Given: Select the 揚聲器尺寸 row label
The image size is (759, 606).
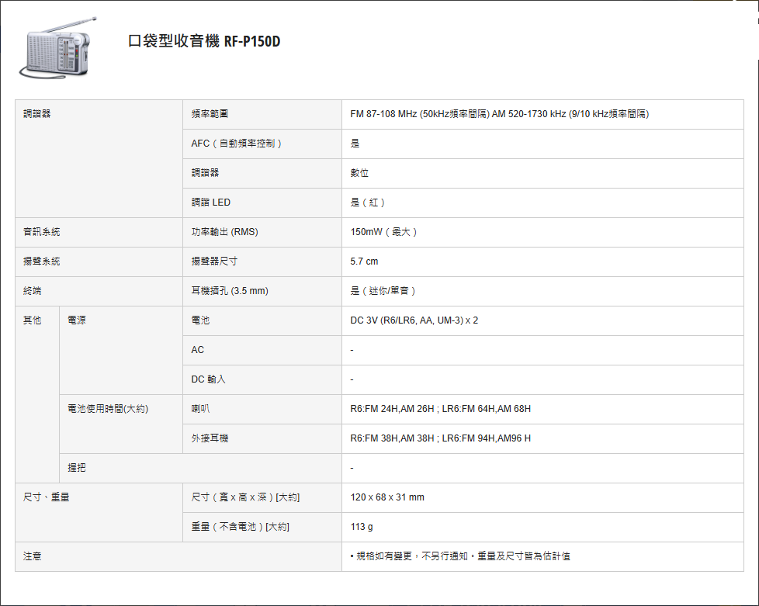Looking at the screenshot, I should tap(214, 261).
